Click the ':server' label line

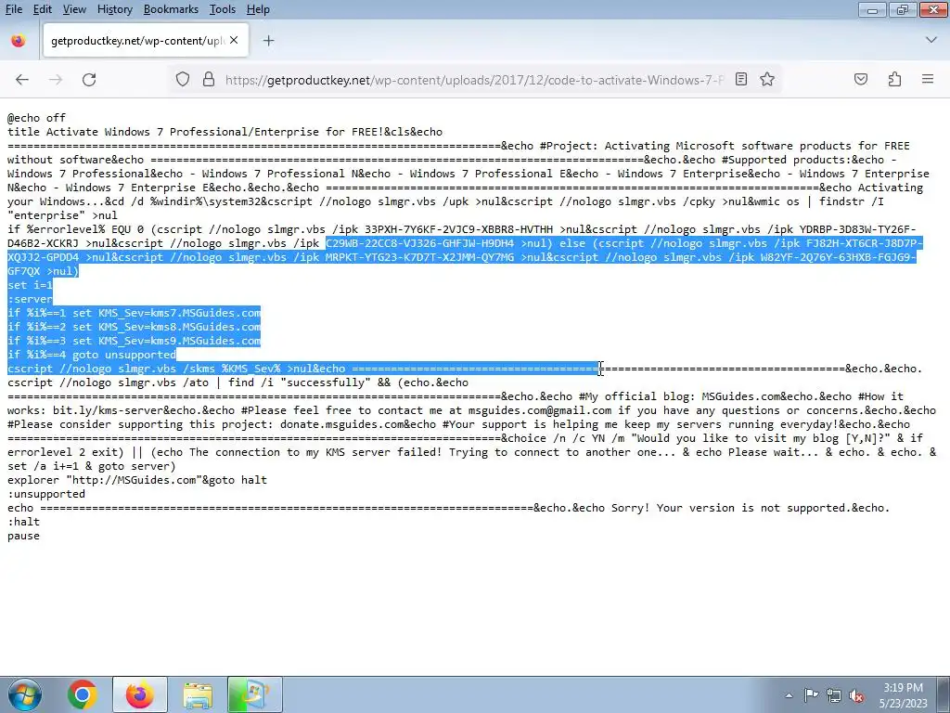click(30, 299)
